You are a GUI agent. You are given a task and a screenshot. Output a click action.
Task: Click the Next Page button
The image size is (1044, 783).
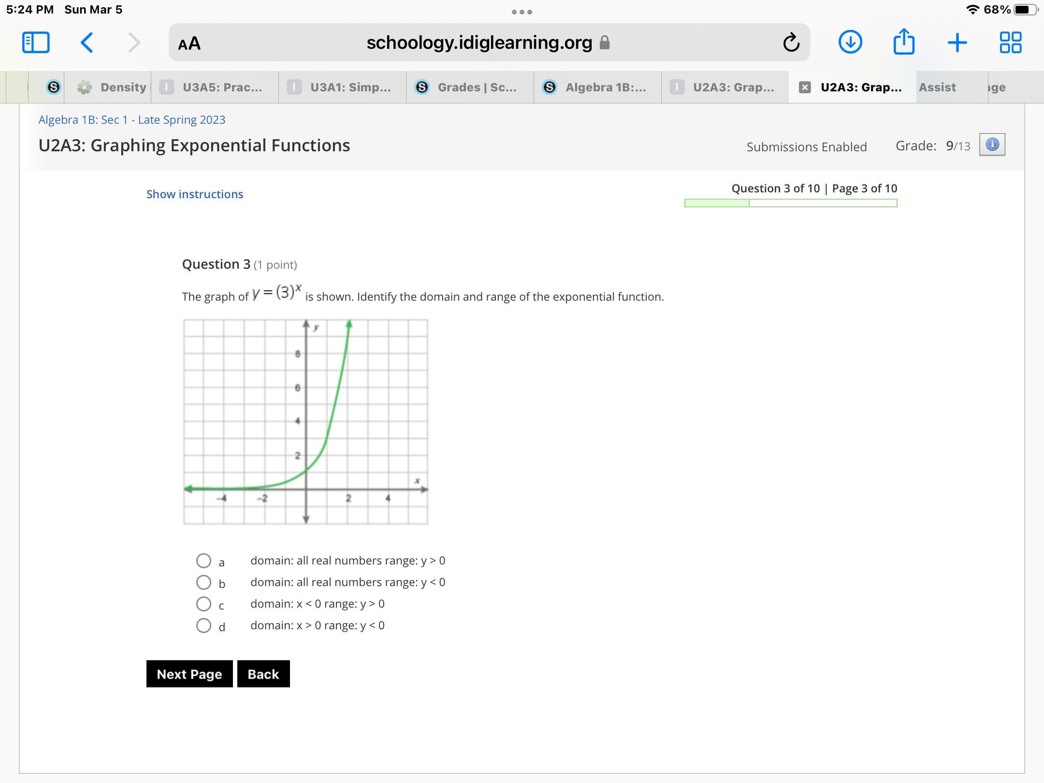click(x=189, y=674)
